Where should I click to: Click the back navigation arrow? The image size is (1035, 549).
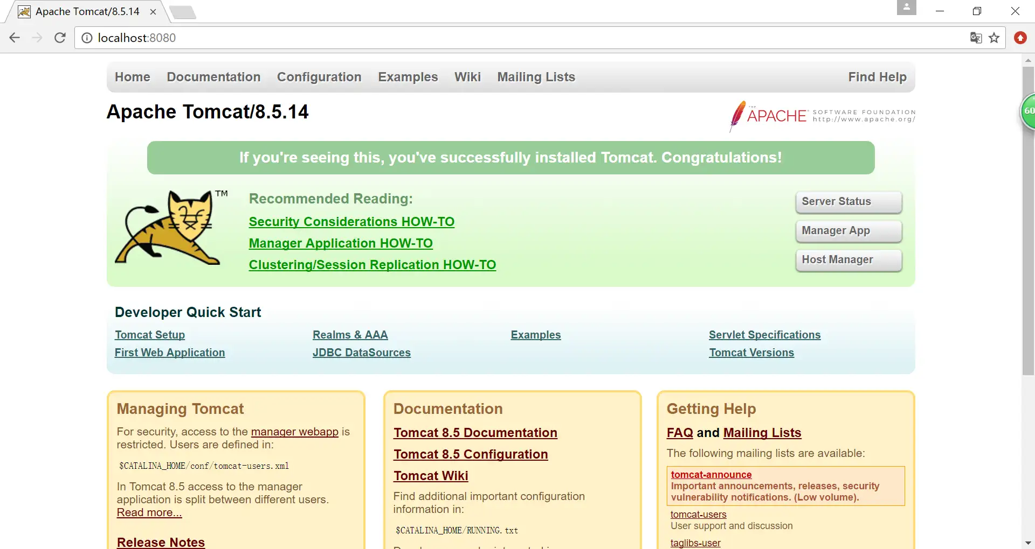point(14,38)
